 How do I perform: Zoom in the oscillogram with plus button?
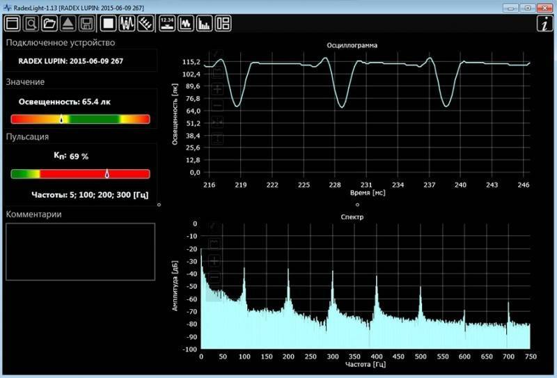tap(217, 90)
